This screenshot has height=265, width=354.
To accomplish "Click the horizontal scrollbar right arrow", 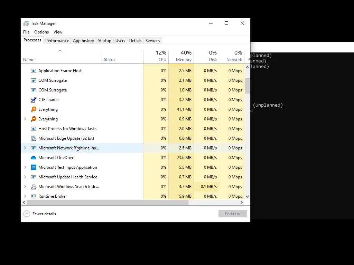I will point(242,202).
